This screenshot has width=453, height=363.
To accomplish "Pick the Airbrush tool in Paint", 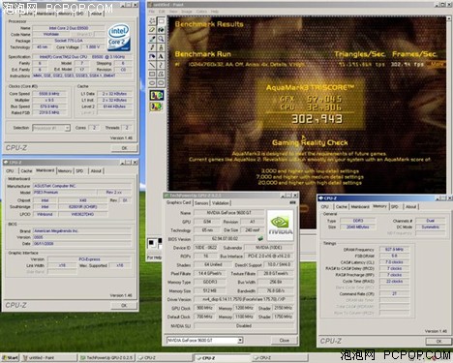I will pyautogui.click(x=152, y=56).
